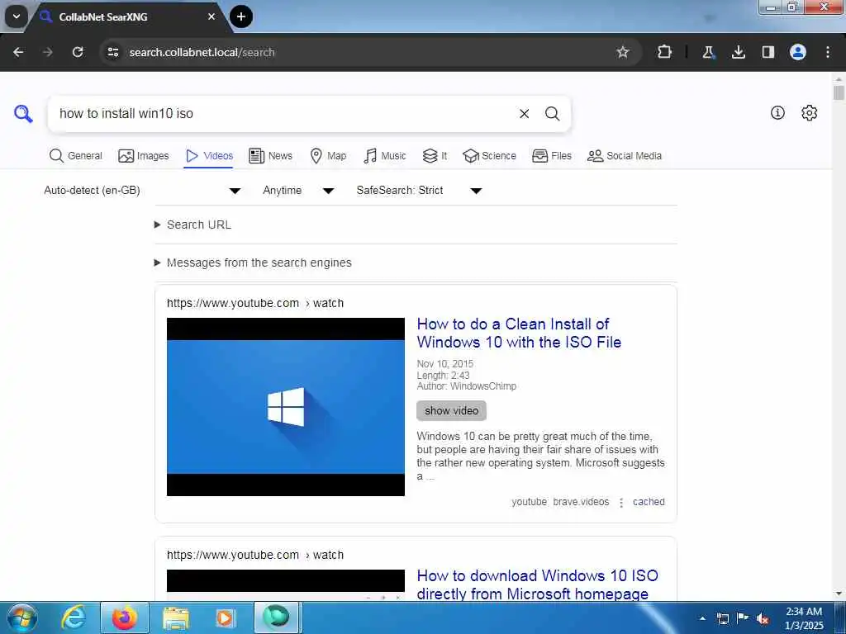
Task: Open the News tab
Action: (x=270, y=156)
